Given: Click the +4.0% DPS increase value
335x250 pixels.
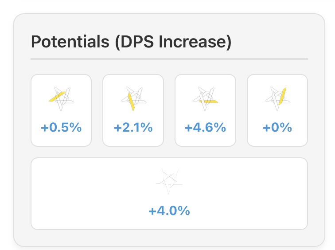Looking at the screenshot, I should pos(169,211).
